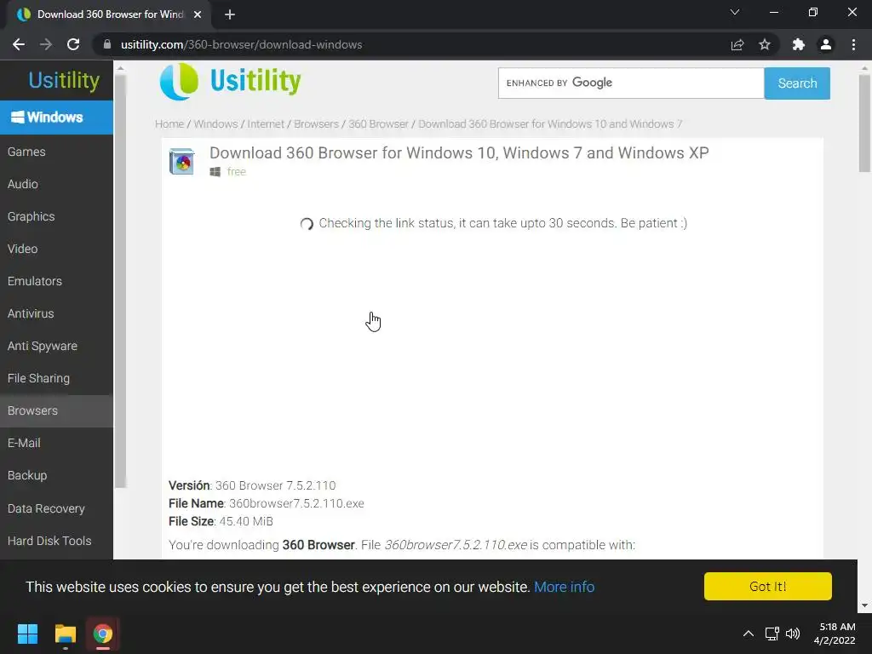Click the blue Search button
The height and width of the screenshot is (654, 872).
797,83
